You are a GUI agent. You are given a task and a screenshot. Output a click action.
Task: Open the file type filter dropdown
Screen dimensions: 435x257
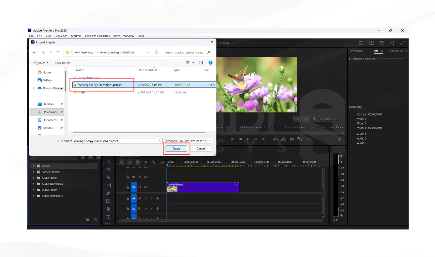point(188,141)
